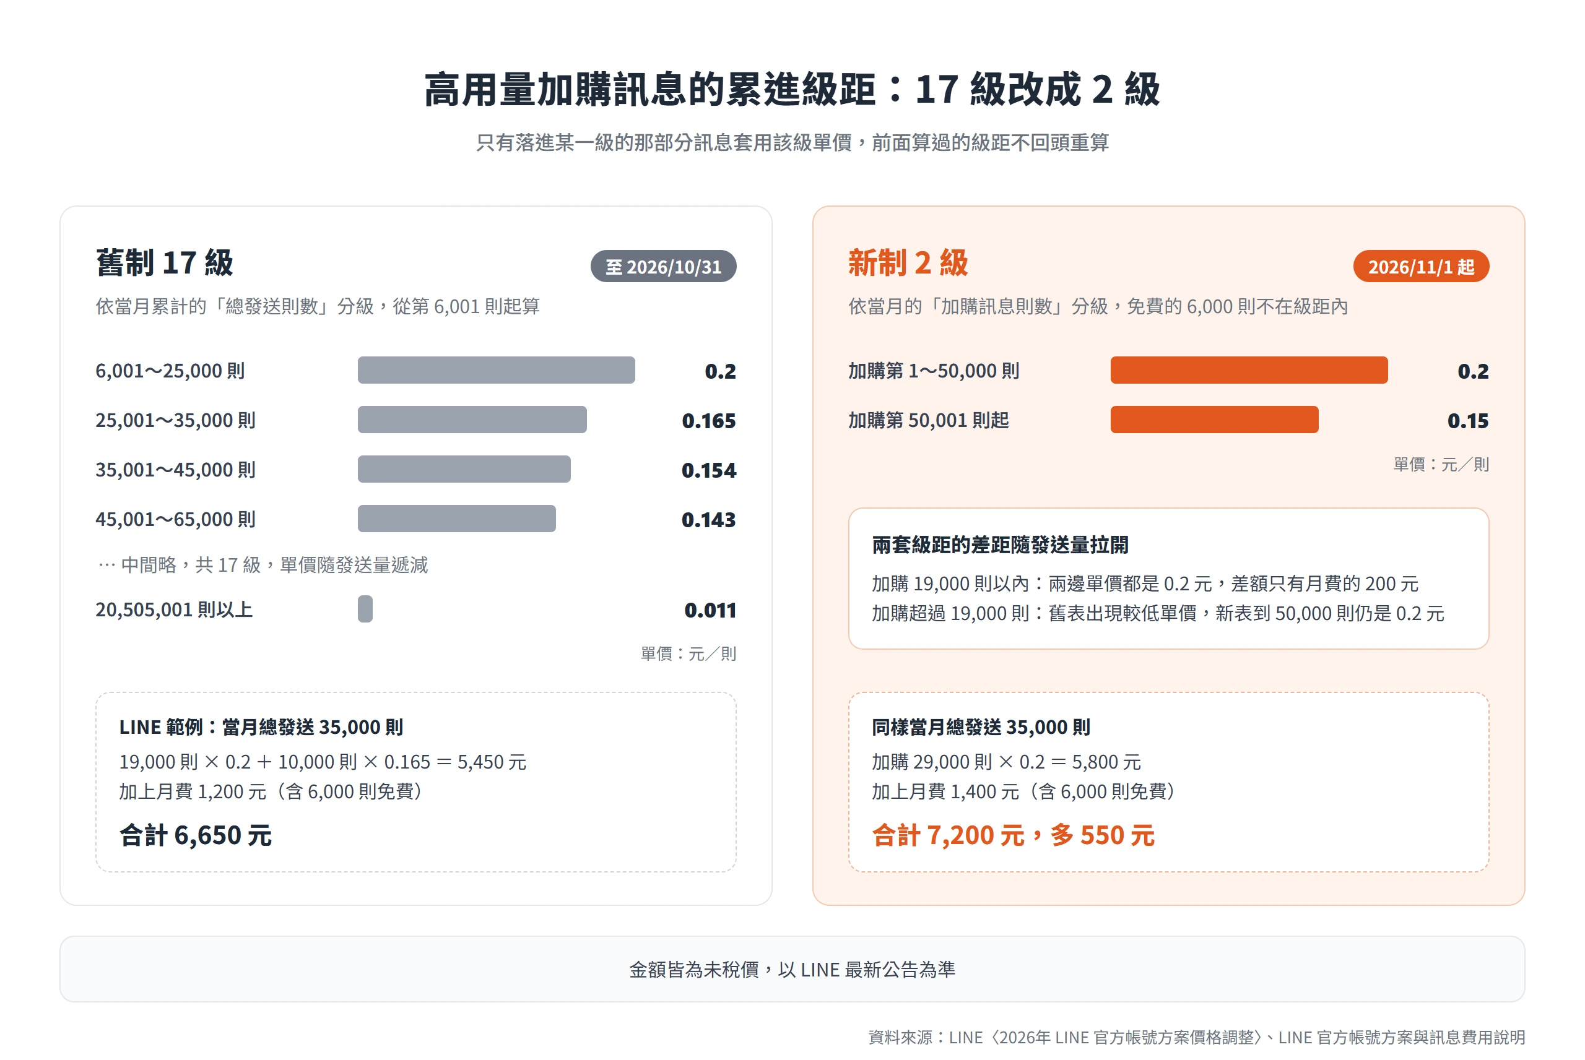The image size is (1585, 1060).
Task: Click the 加購第 1～50,000 則 row label
Action: click(933, 371)
